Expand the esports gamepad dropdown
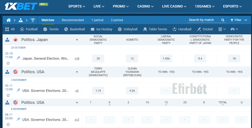 click(x=234, y=29)
